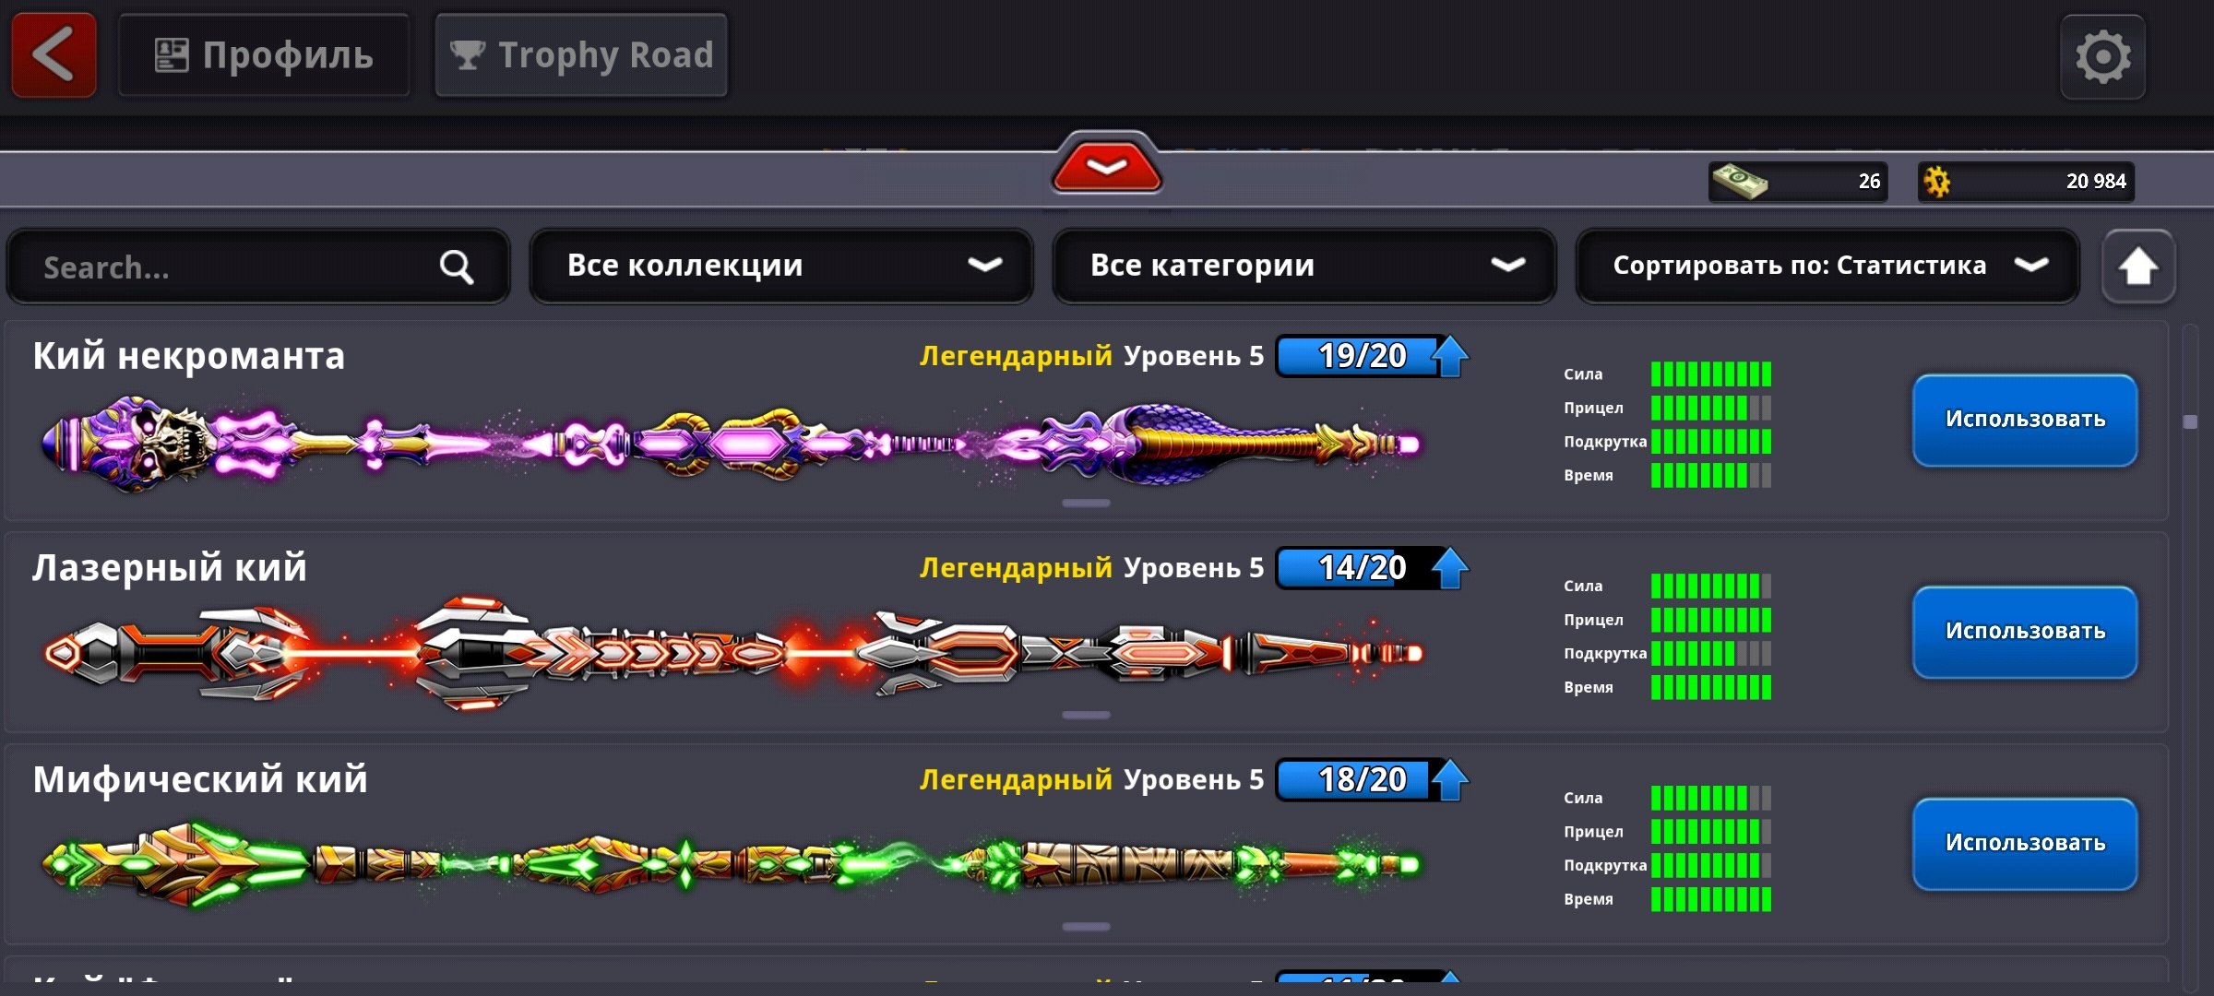Use the Лазерный кий cue
Screen dimensions: 2214x996
2025,632
